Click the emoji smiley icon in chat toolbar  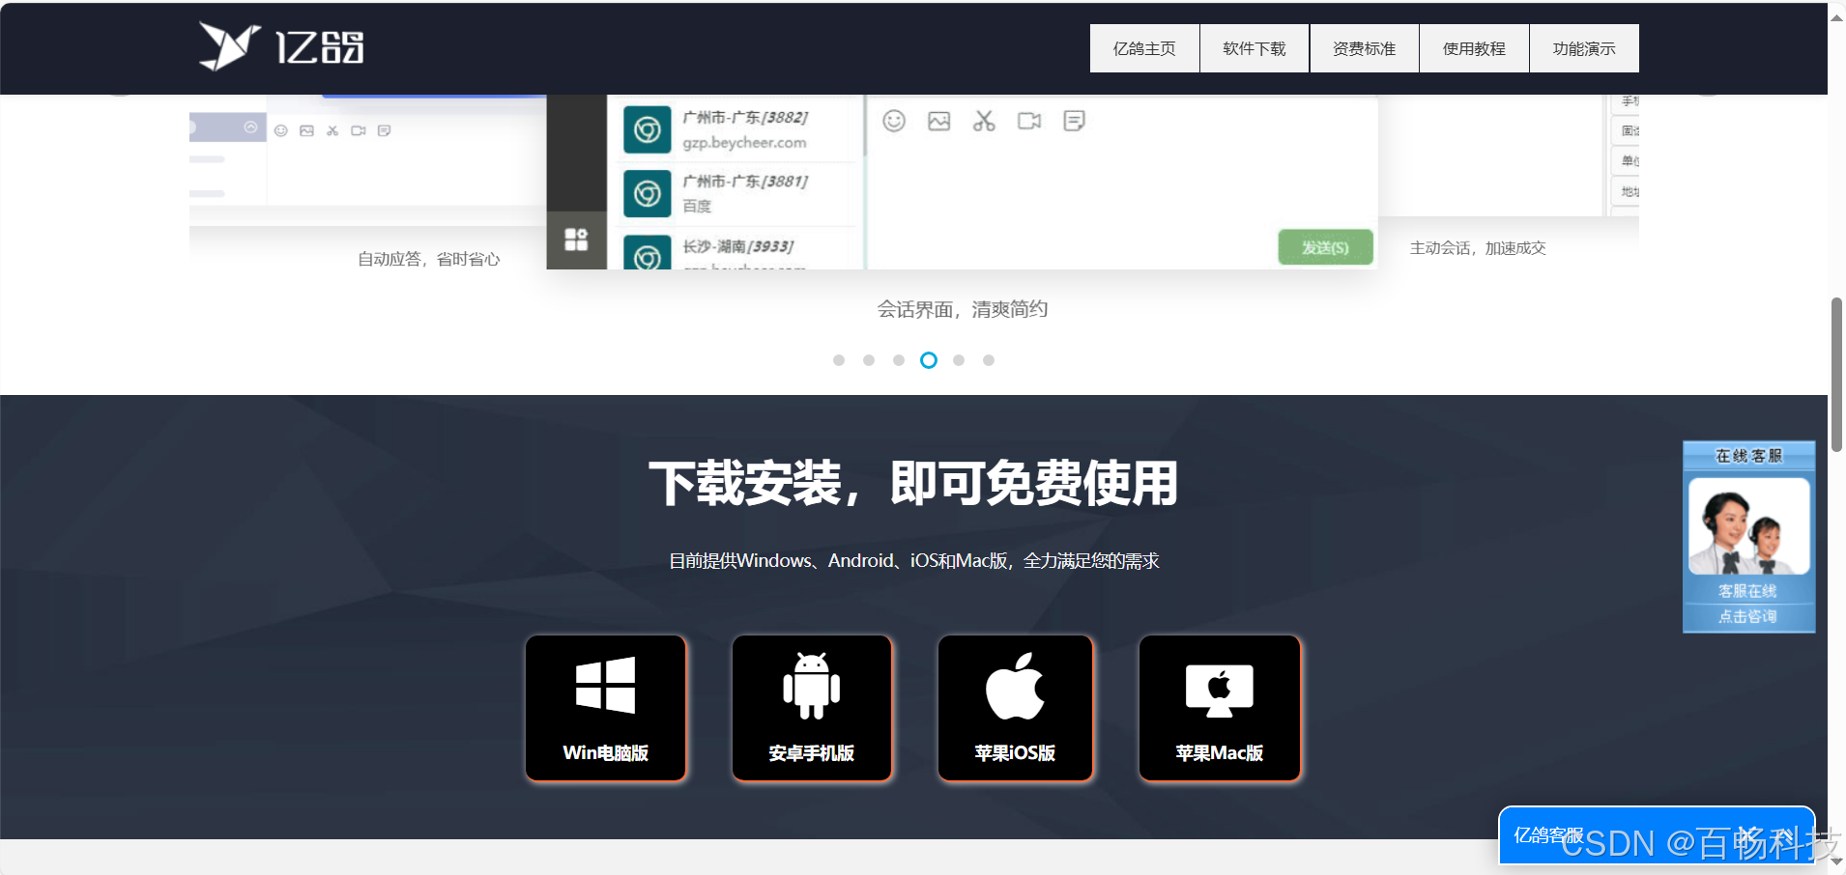894,121
